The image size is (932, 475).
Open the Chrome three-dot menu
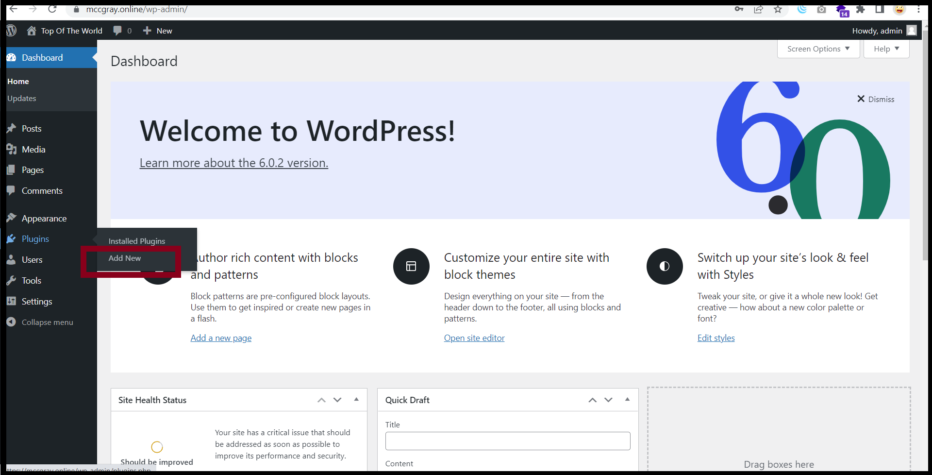coord(918,9)
